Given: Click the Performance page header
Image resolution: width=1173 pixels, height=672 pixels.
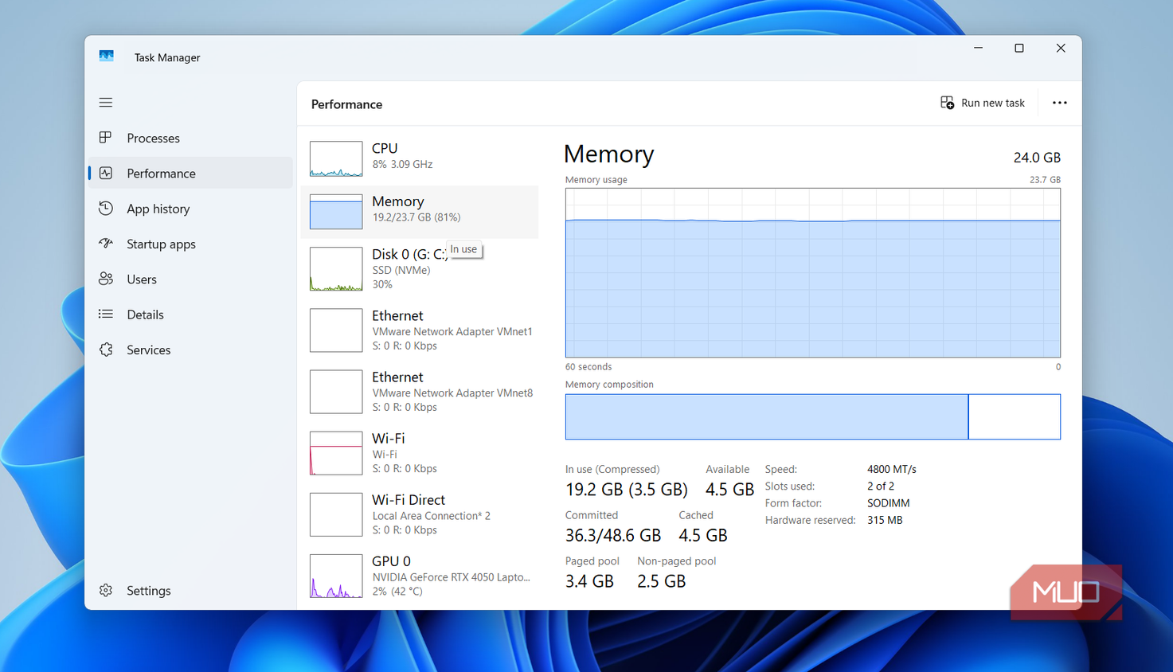Looking at the screenshot, I should [346, 104].
